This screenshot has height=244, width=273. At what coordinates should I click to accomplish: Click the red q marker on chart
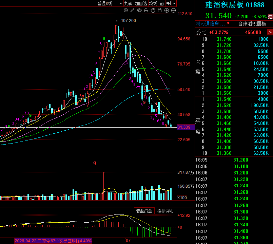pyautogui.click(x=95, y=163)
